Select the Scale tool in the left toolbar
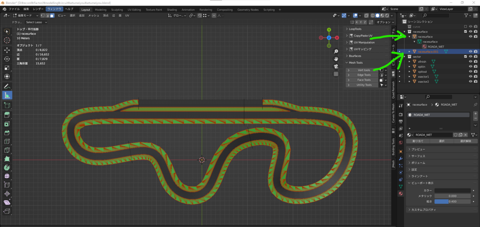 (7, 68)
